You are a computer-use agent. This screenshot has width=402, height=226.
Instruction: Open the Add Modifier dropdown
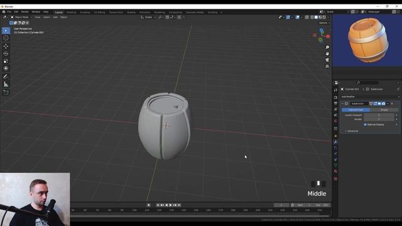371,97
